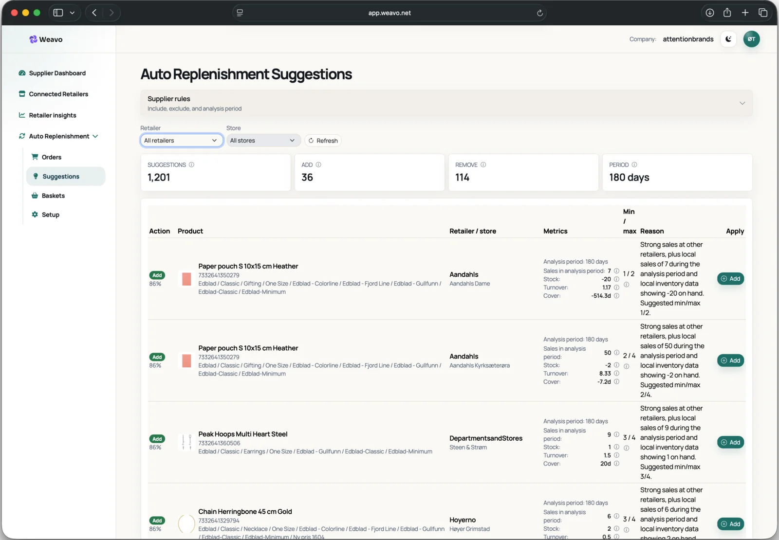Show info for cover -514.3d
This screenshot has width=779, height=540.
click(616, 296)
